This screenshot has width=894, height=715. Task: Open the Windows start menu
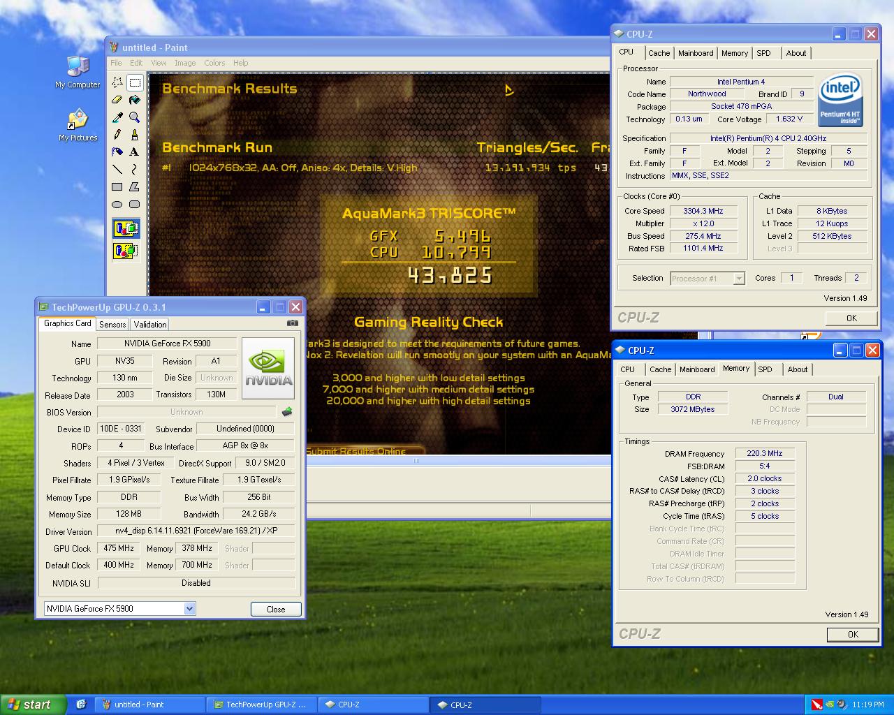[33, 705]
